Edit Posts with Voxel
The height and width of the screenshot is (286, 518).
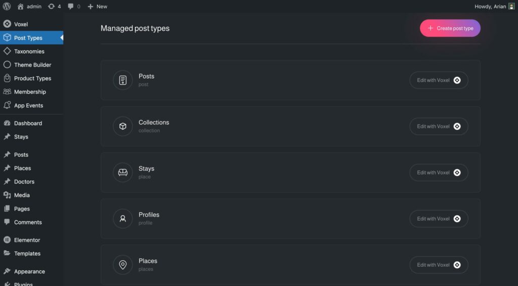point(439,80)
